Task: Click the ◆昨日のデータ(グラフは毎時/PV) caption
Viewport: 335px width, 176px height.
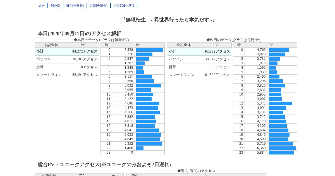Action: [x=234, y=40]
